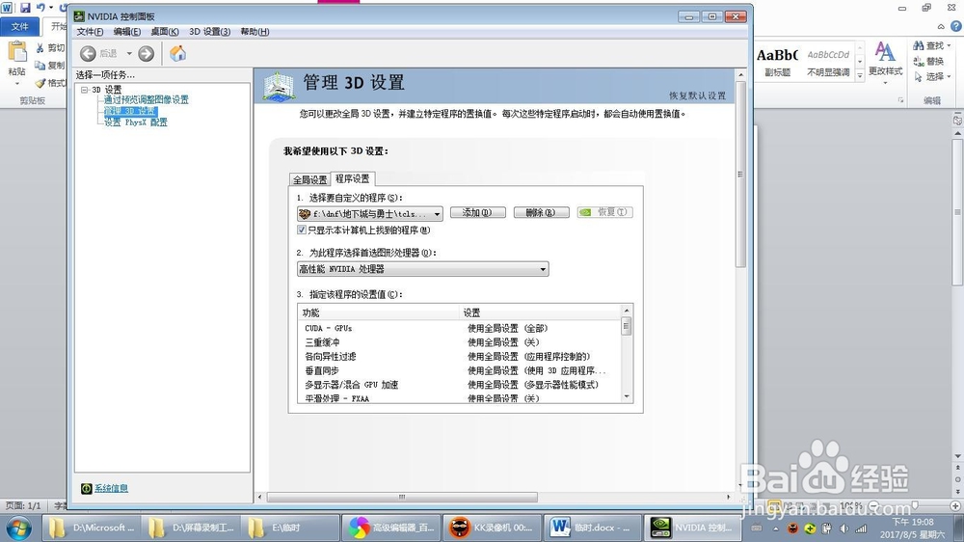Open NVIDIA 控制 taskbar item
This screenshot has height=542, width=964.
click(x=693, y=528)
